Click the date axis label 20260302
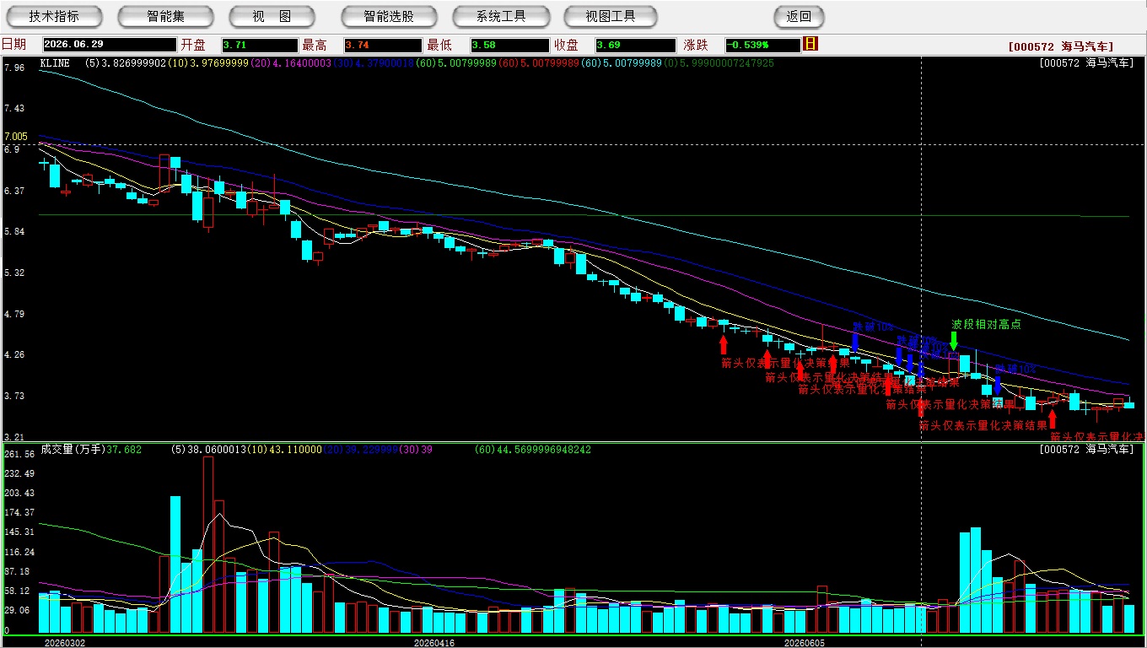This screenshot has width=1147, height=648. tap(65, 642)
